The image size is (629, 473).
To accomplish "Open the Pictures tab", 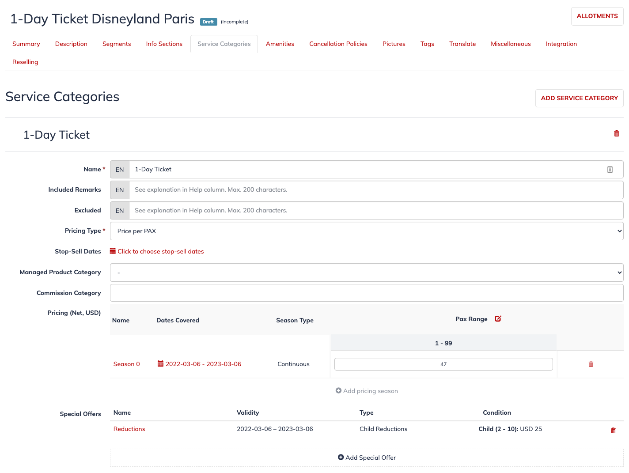I will 394,44.
